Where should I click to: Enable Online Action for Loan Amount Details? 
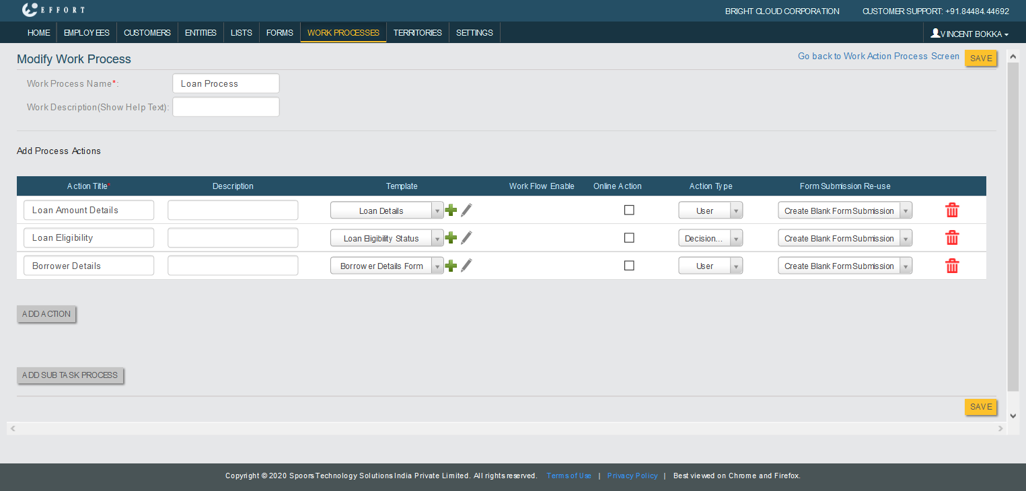pos(629,210)
